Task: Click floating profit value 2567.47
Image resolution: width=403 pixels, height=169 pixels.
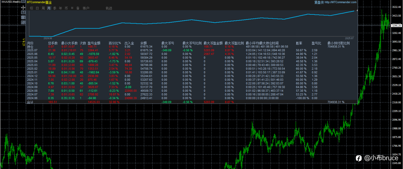Action: [x=209, y=54]
